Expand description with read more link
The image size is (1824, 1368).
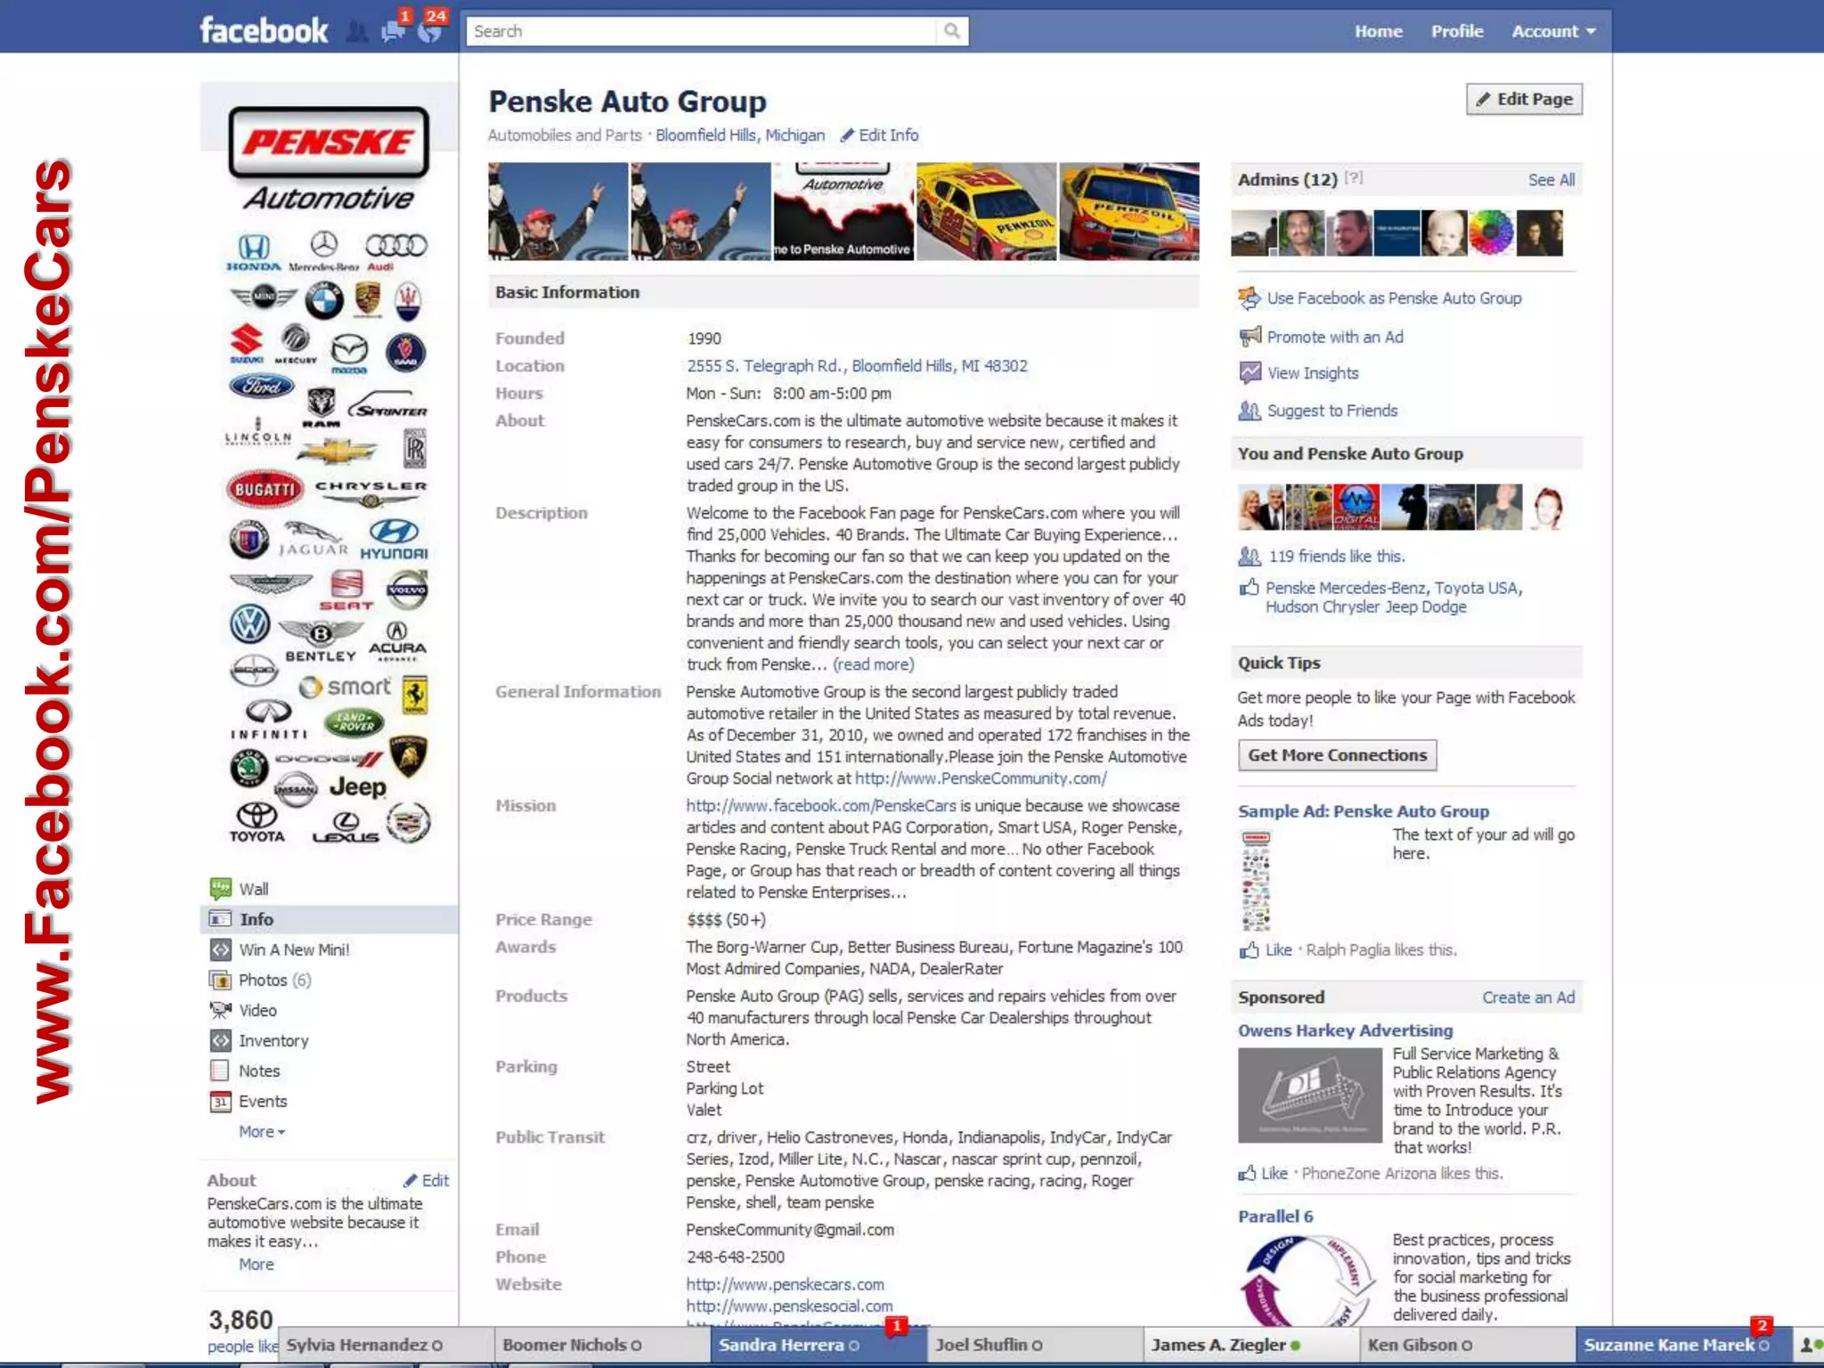coord(873,664)
